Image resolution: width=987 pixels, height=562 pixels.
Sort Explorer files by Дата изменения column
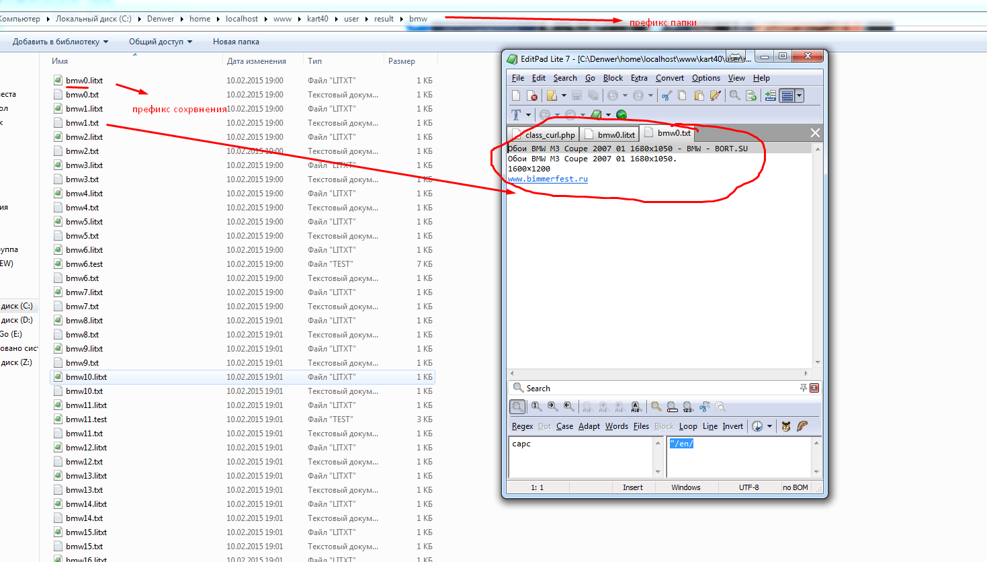point(257,61)
